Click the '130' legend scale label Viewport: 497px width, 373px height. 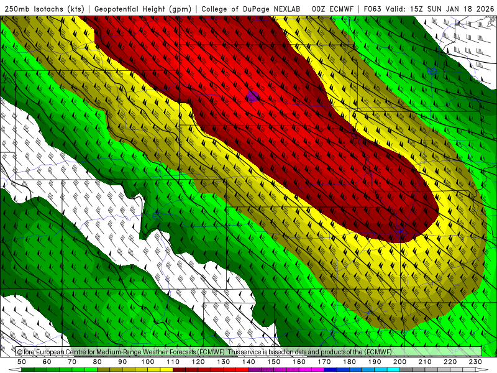click(x=224, y=362)
